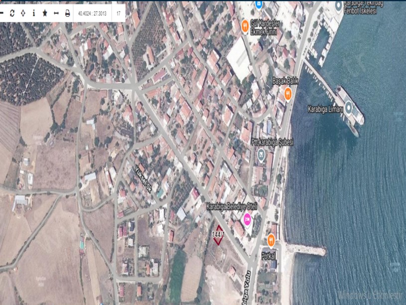Activate the locate crosshair tool

coord(23,13)
